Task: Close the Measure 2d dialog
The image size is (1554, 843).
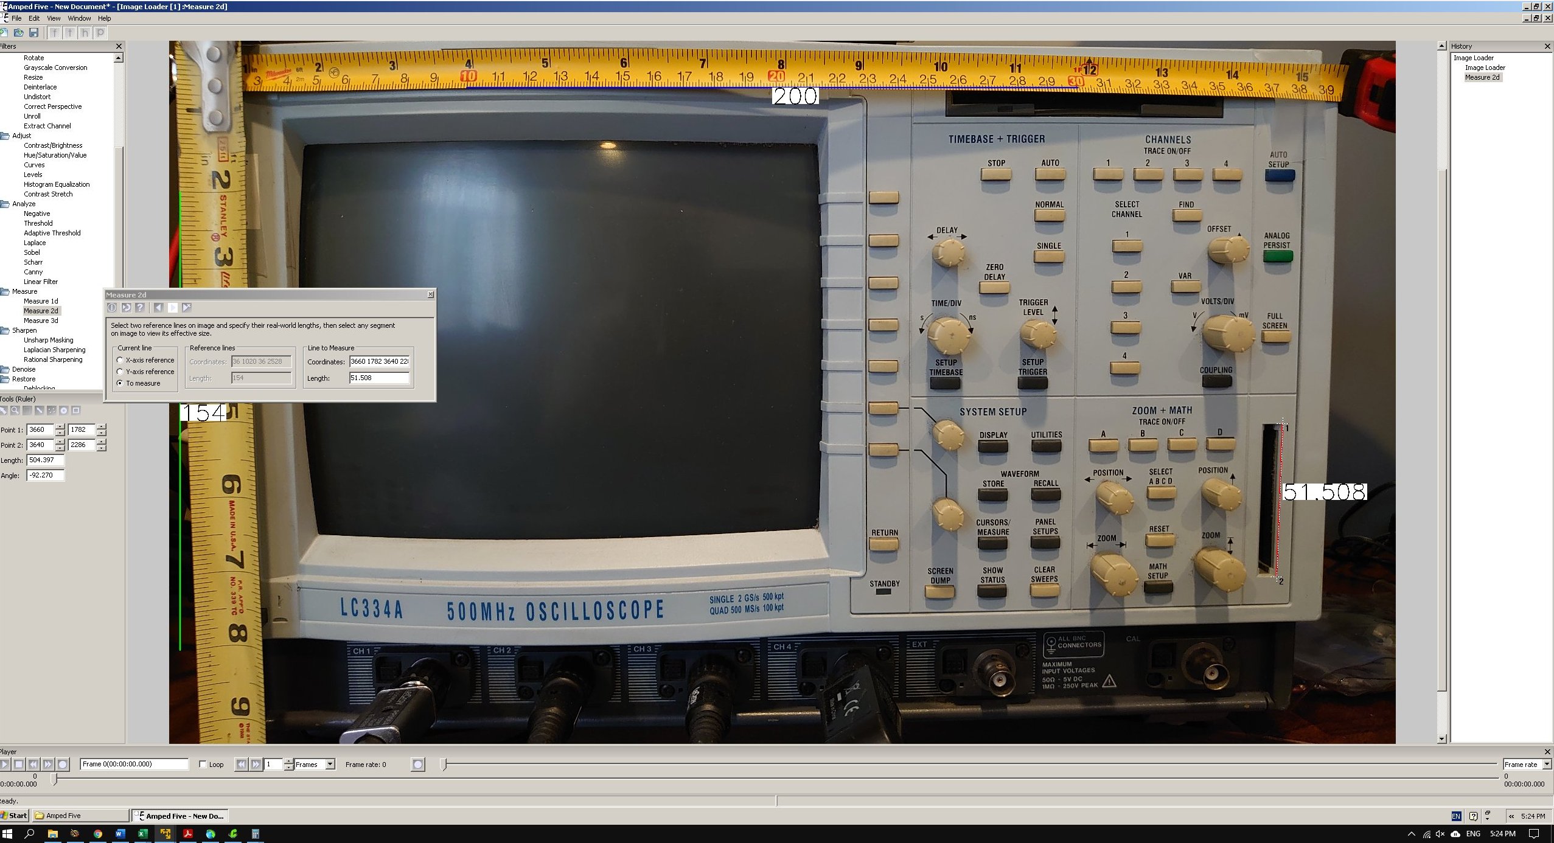Action: (430, 294)
